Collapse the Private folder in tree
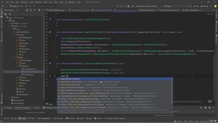 (14, 35)
